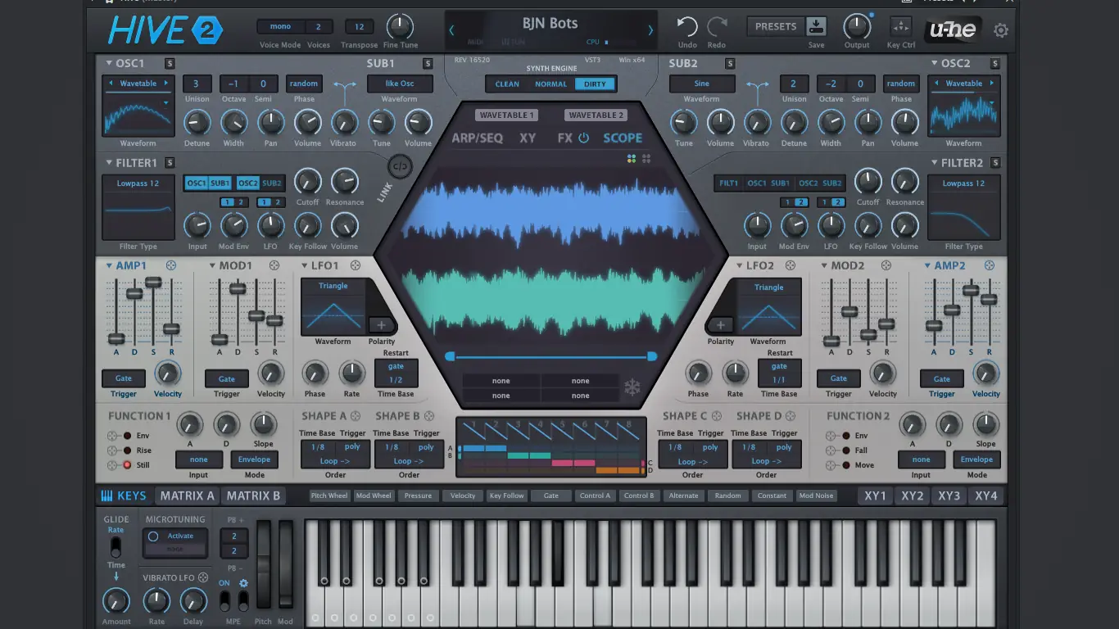Click the Filter1 Cutoff knob
This screenshot has width=1119, height=629.
(x=307, y=181)
